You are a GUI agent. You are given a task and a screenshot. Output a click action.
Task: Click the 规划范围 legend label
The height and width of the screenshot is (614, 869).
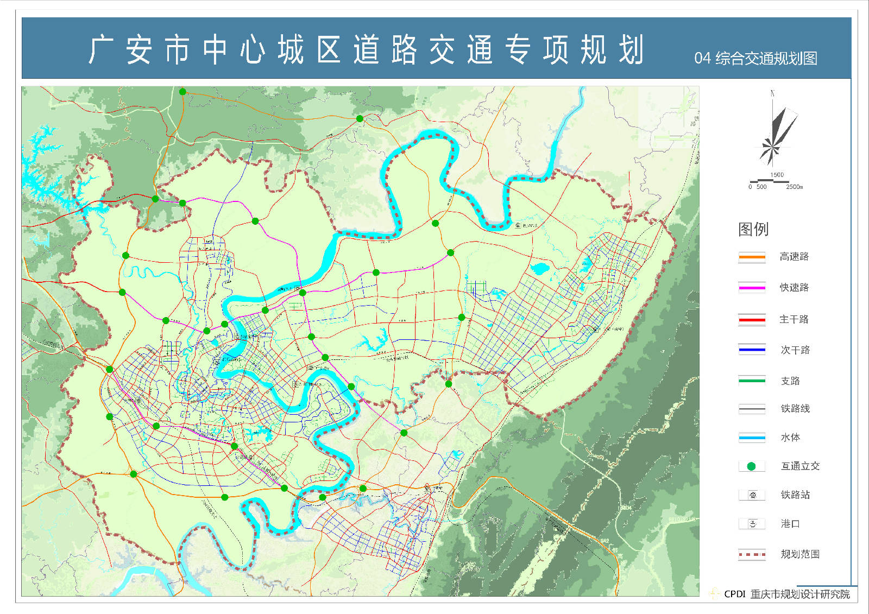[800, 554]
